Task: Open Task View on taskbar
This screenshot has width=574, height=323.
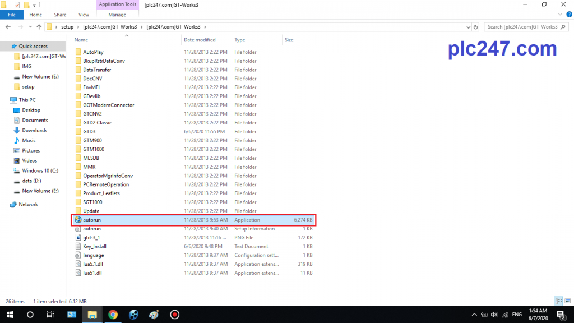Action: click(50, 315)
